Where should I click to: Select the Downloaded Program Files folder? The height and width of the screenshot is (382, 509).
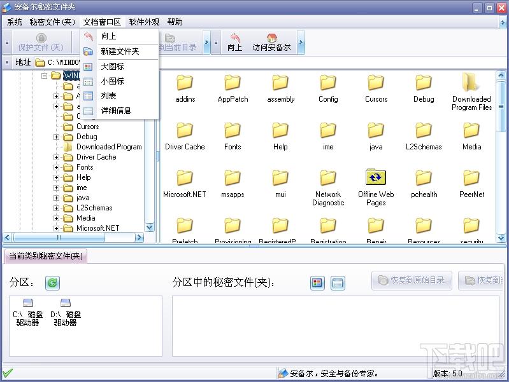[x=471, y=92]
